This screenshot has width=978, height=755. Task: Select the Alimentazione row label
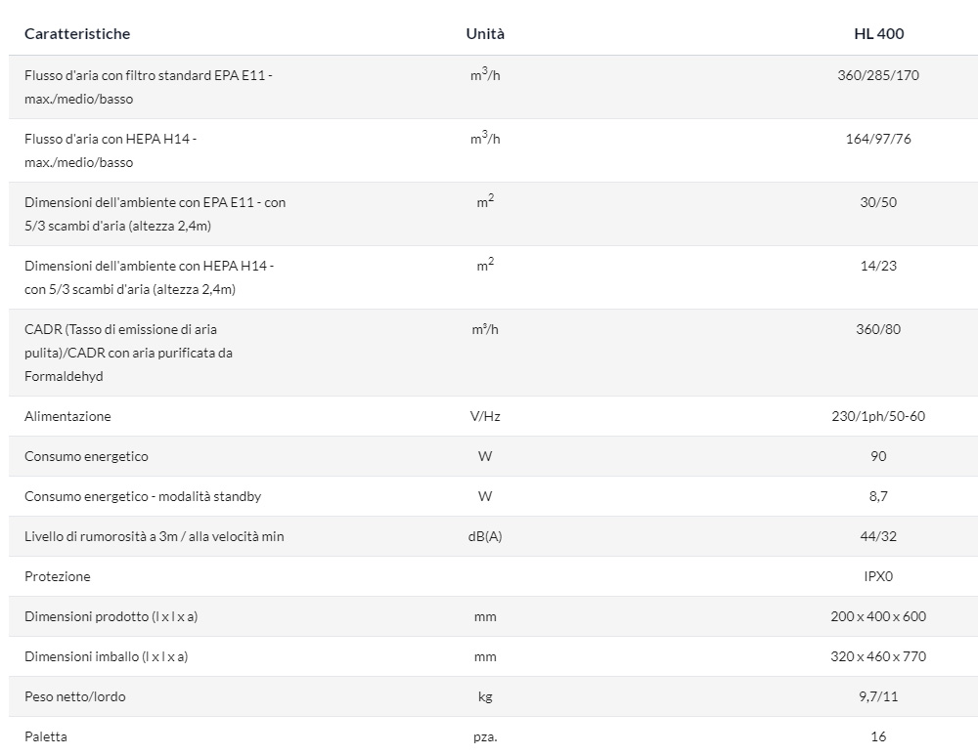pos(68,416)
